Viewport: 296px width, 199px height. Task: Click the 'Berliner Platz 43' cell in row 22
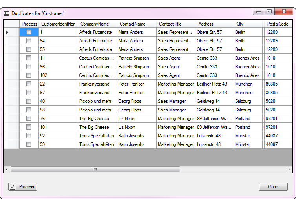click(215, 84)
